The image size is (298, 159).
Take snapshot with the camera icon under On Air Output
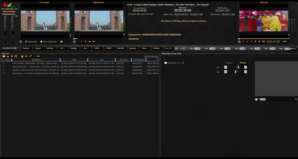point(62,42)
